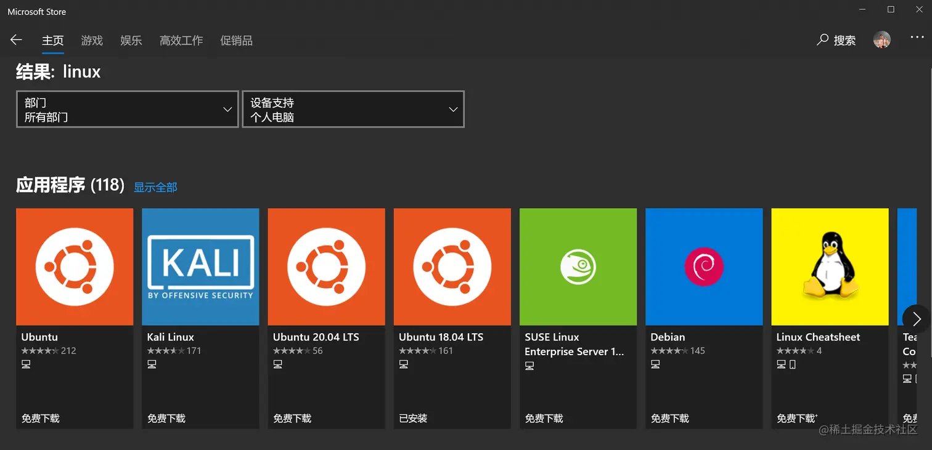
Task: Switch to the 主页 tab
Action: pos(53,41)
